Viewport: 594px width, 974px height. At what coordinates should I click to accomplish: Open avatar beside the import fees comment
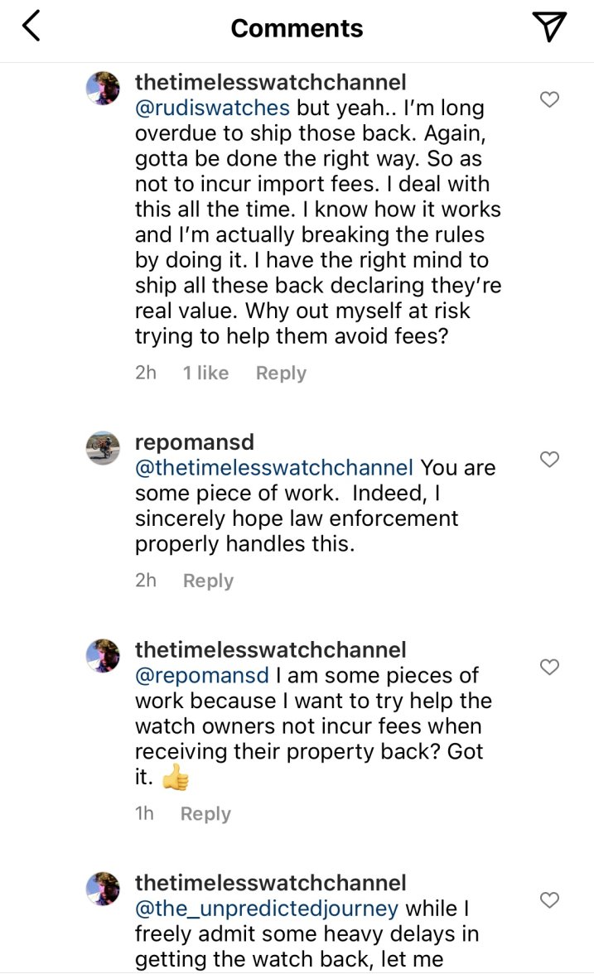[x=104, y=88]
